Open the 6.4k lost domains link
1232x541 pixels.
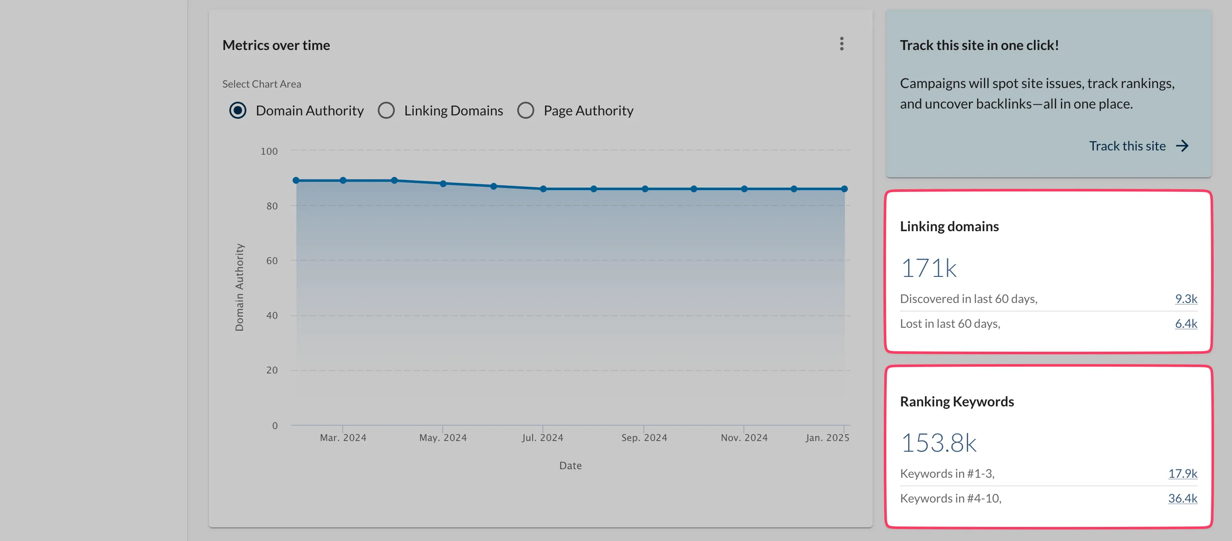click(x=1186, y=323)
